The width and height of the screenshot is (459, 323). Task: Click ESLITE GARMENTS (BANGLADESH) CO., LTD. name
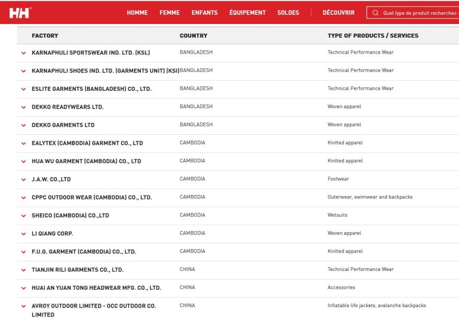click(92, 89)
